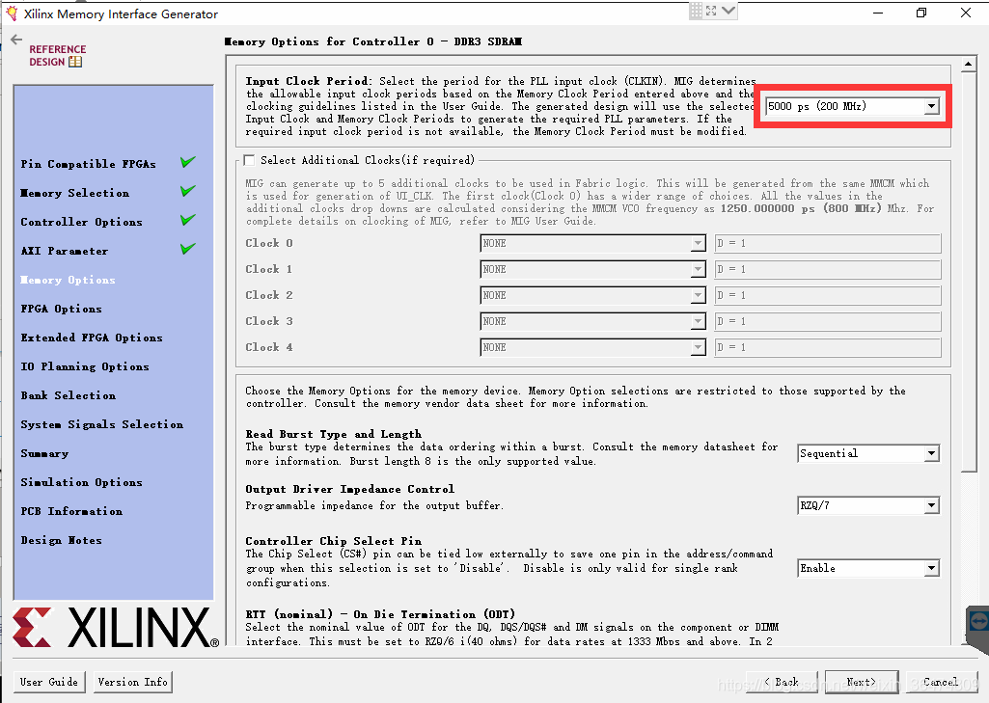Viewport: 989px width, 703px height.
Task: Click the Cancel button
Action: [941, 682]
